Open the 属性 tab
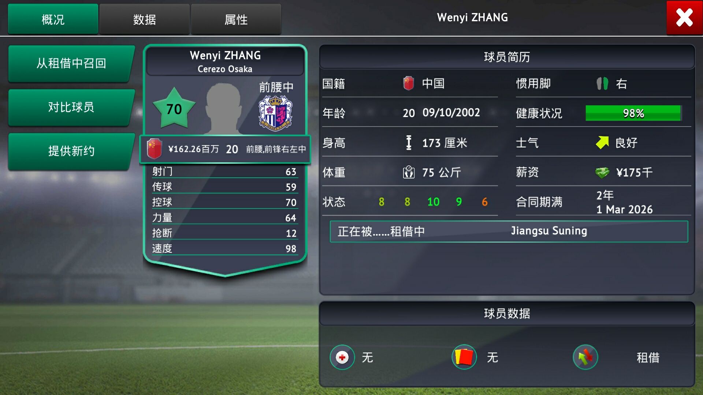Viewport: 703px width, 395px height. (x=236, y=19)
